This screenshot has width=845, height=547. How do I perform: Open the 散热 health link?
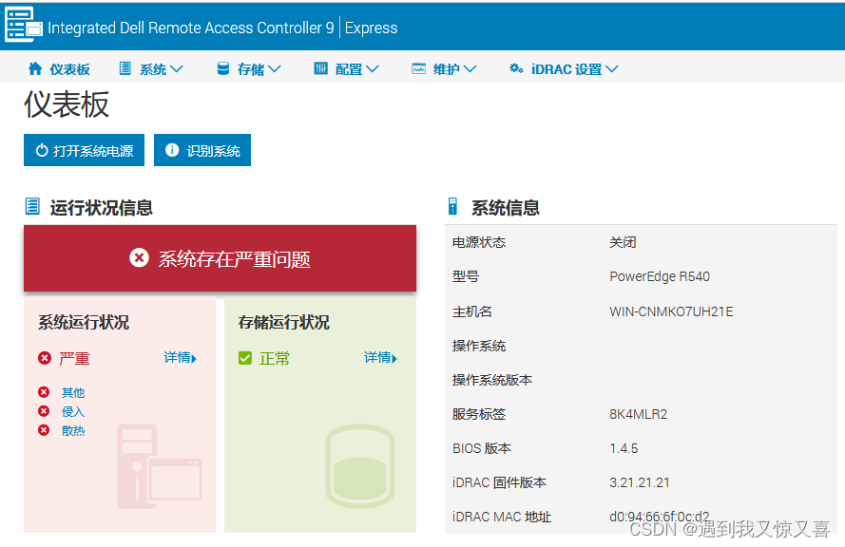pos(73,431)
